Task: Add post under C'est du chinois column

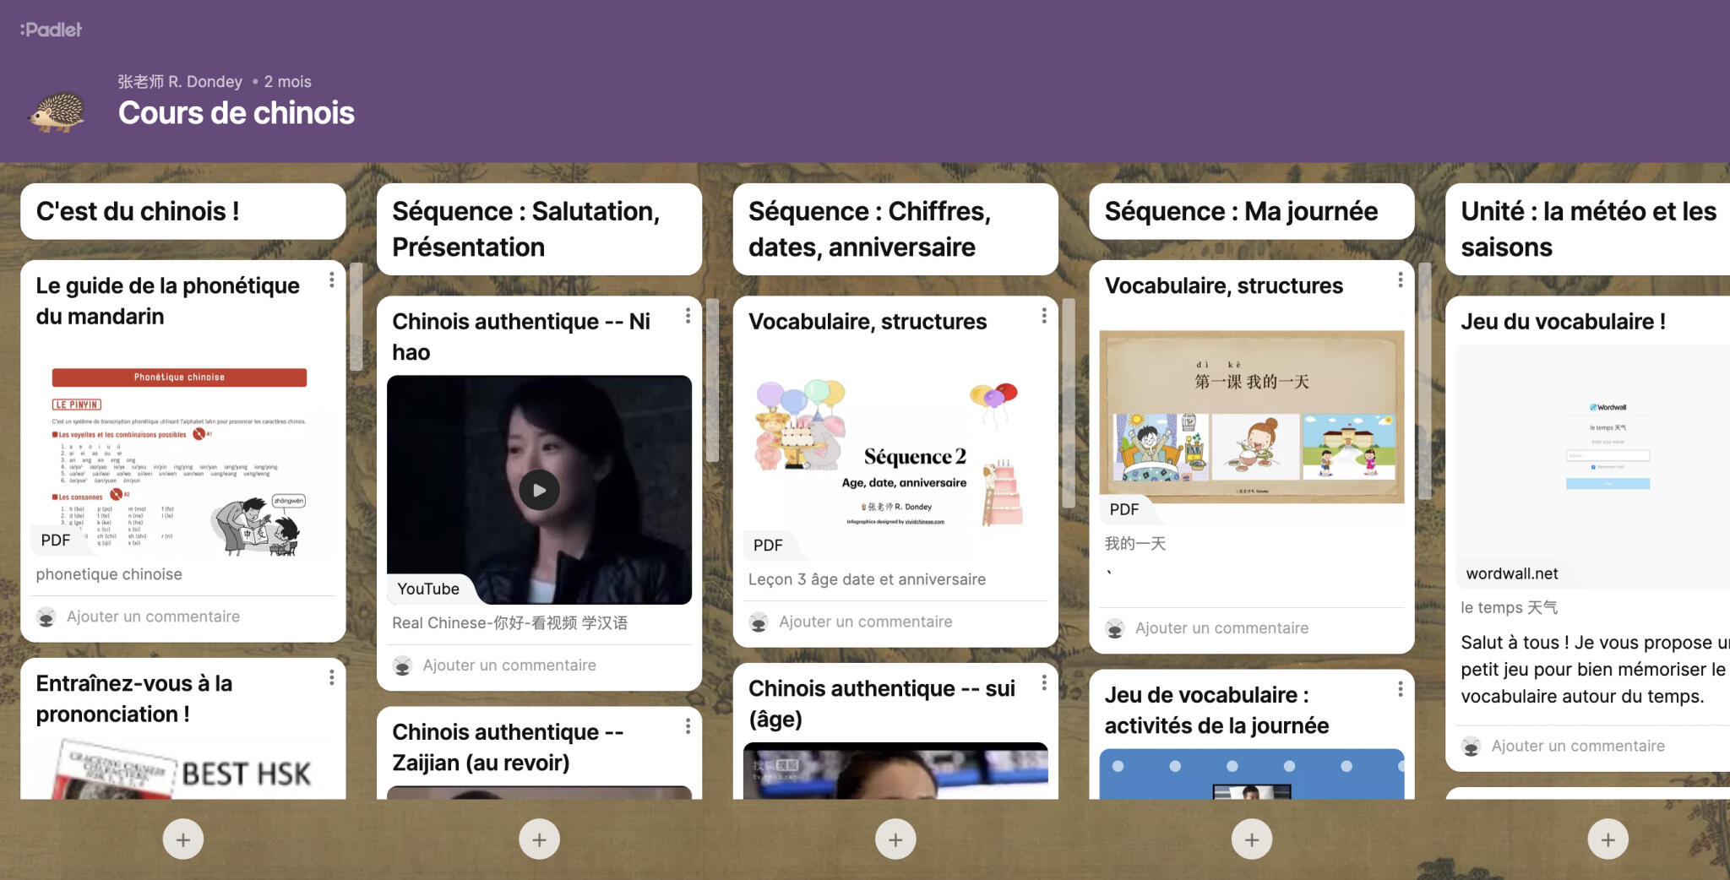Action: point(183,839)
